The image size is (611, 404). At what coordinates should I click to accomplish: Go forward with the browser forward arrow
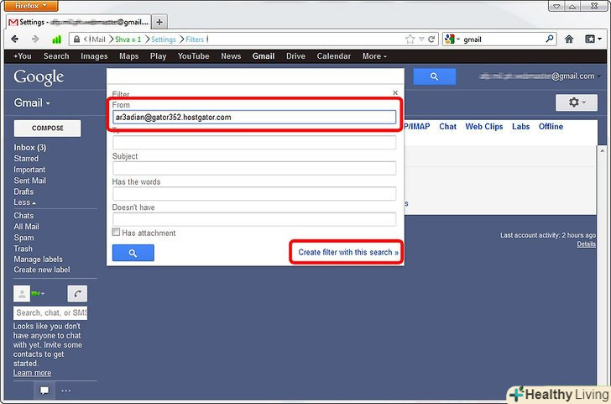(35, 39)
